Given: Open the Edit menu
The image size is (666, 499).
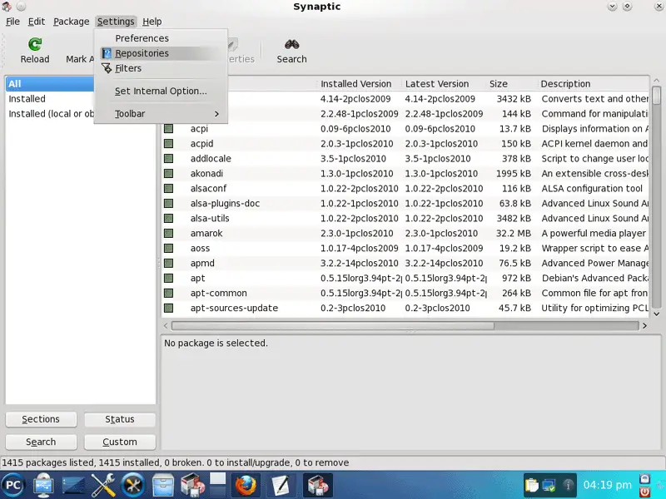Looking at the screenshot, I should [x=37, y=22].
